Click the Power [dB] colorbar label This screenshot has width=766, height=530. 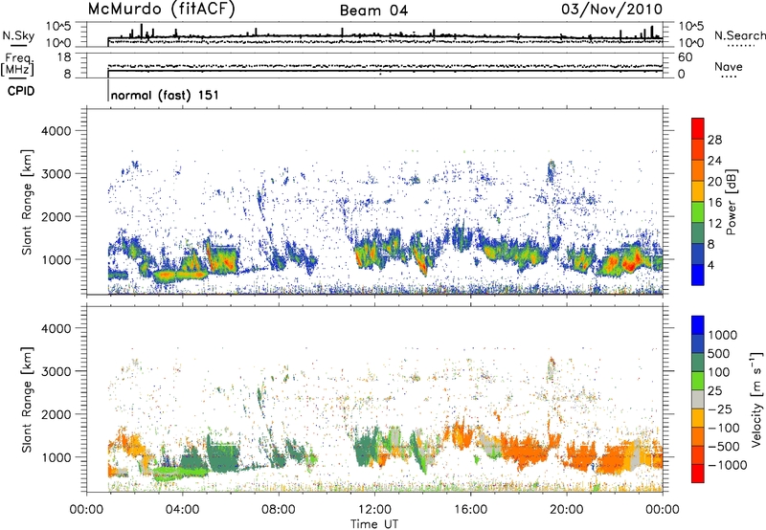coord(731,202)
